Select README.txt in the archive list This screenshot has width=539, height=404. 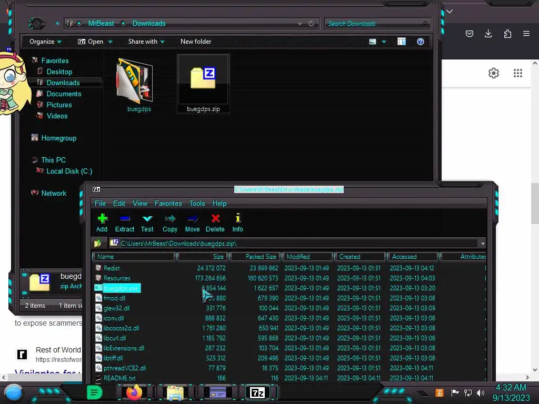119,378
